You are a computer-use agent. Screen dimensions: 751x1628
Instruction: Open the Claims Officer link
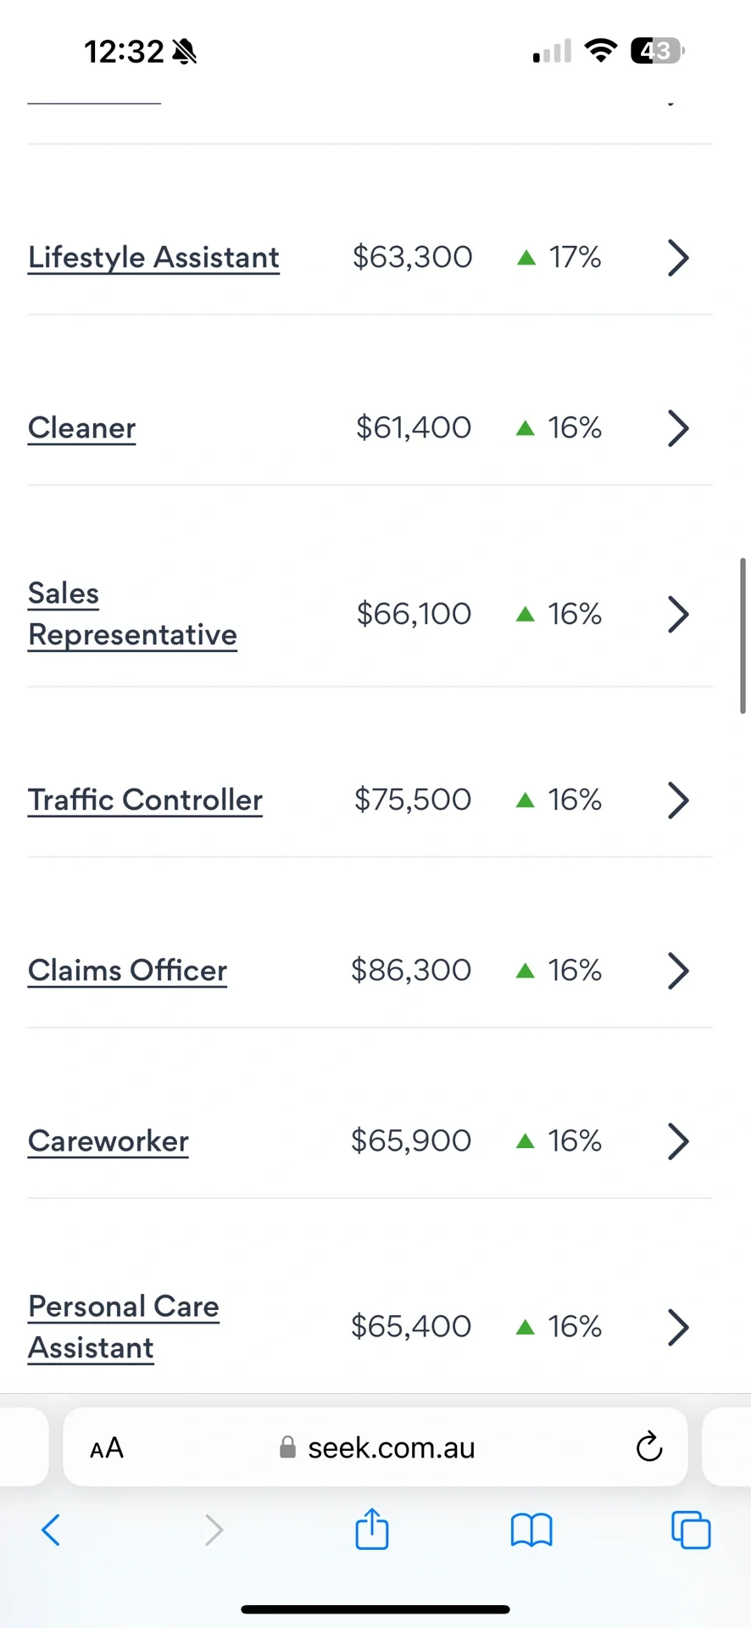click(x=127, y=971)
